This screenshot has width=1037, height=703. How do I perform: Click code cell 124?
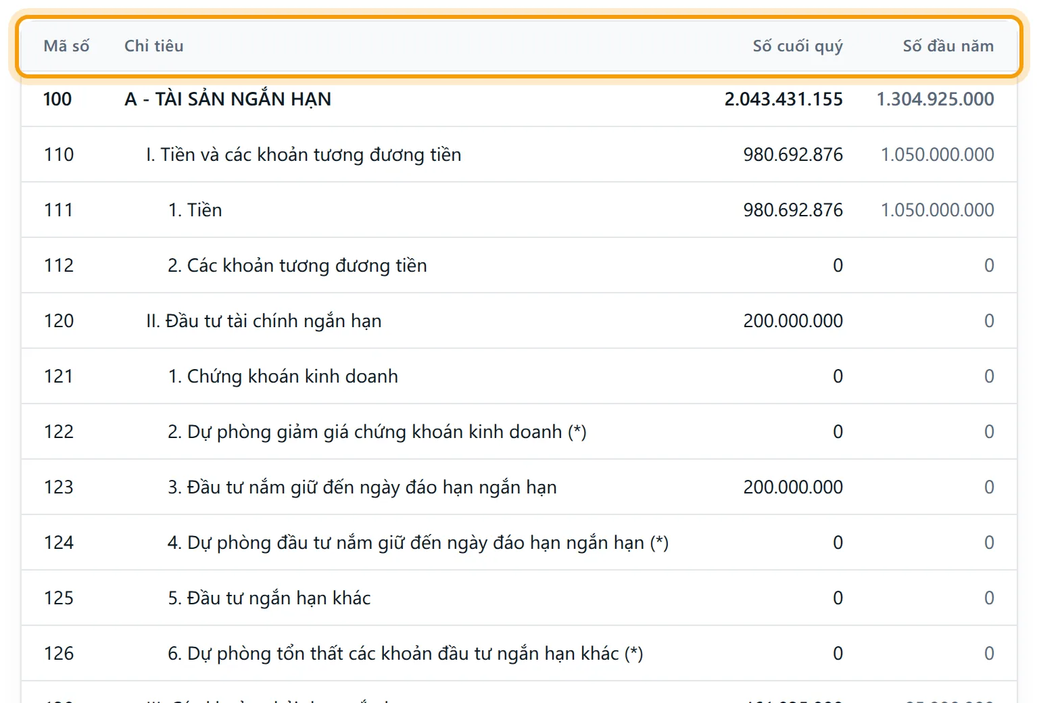click(59, 543)
